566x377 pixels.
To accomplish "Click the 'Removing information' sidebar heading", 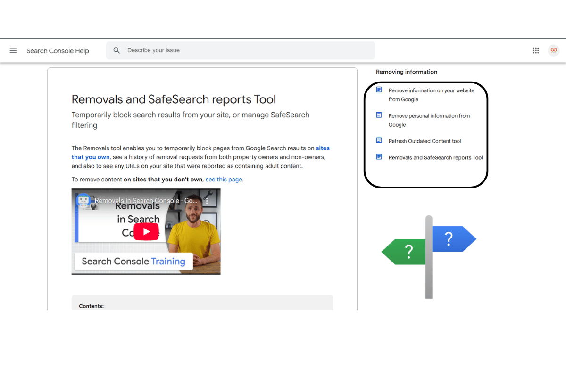I will 407,72.
